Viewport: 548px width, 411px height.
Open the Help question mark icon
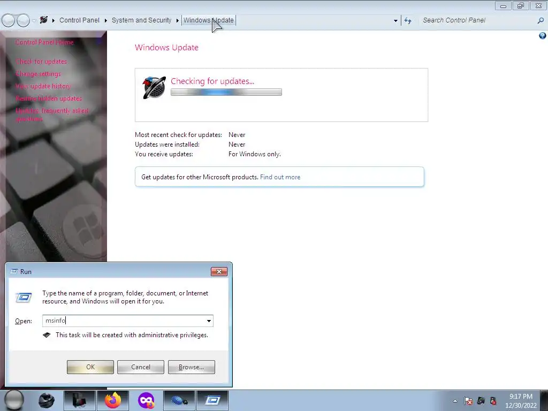pos(543,36)
